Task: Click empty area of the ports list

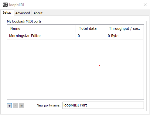Action: [75, 69]
